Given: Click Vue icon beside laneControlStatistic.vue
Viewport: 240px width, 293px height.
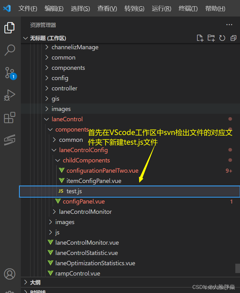Looking at the screenshot, I should click(50, 252).
